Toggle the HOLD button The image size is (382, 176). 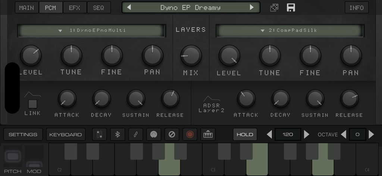click(245, 135)
